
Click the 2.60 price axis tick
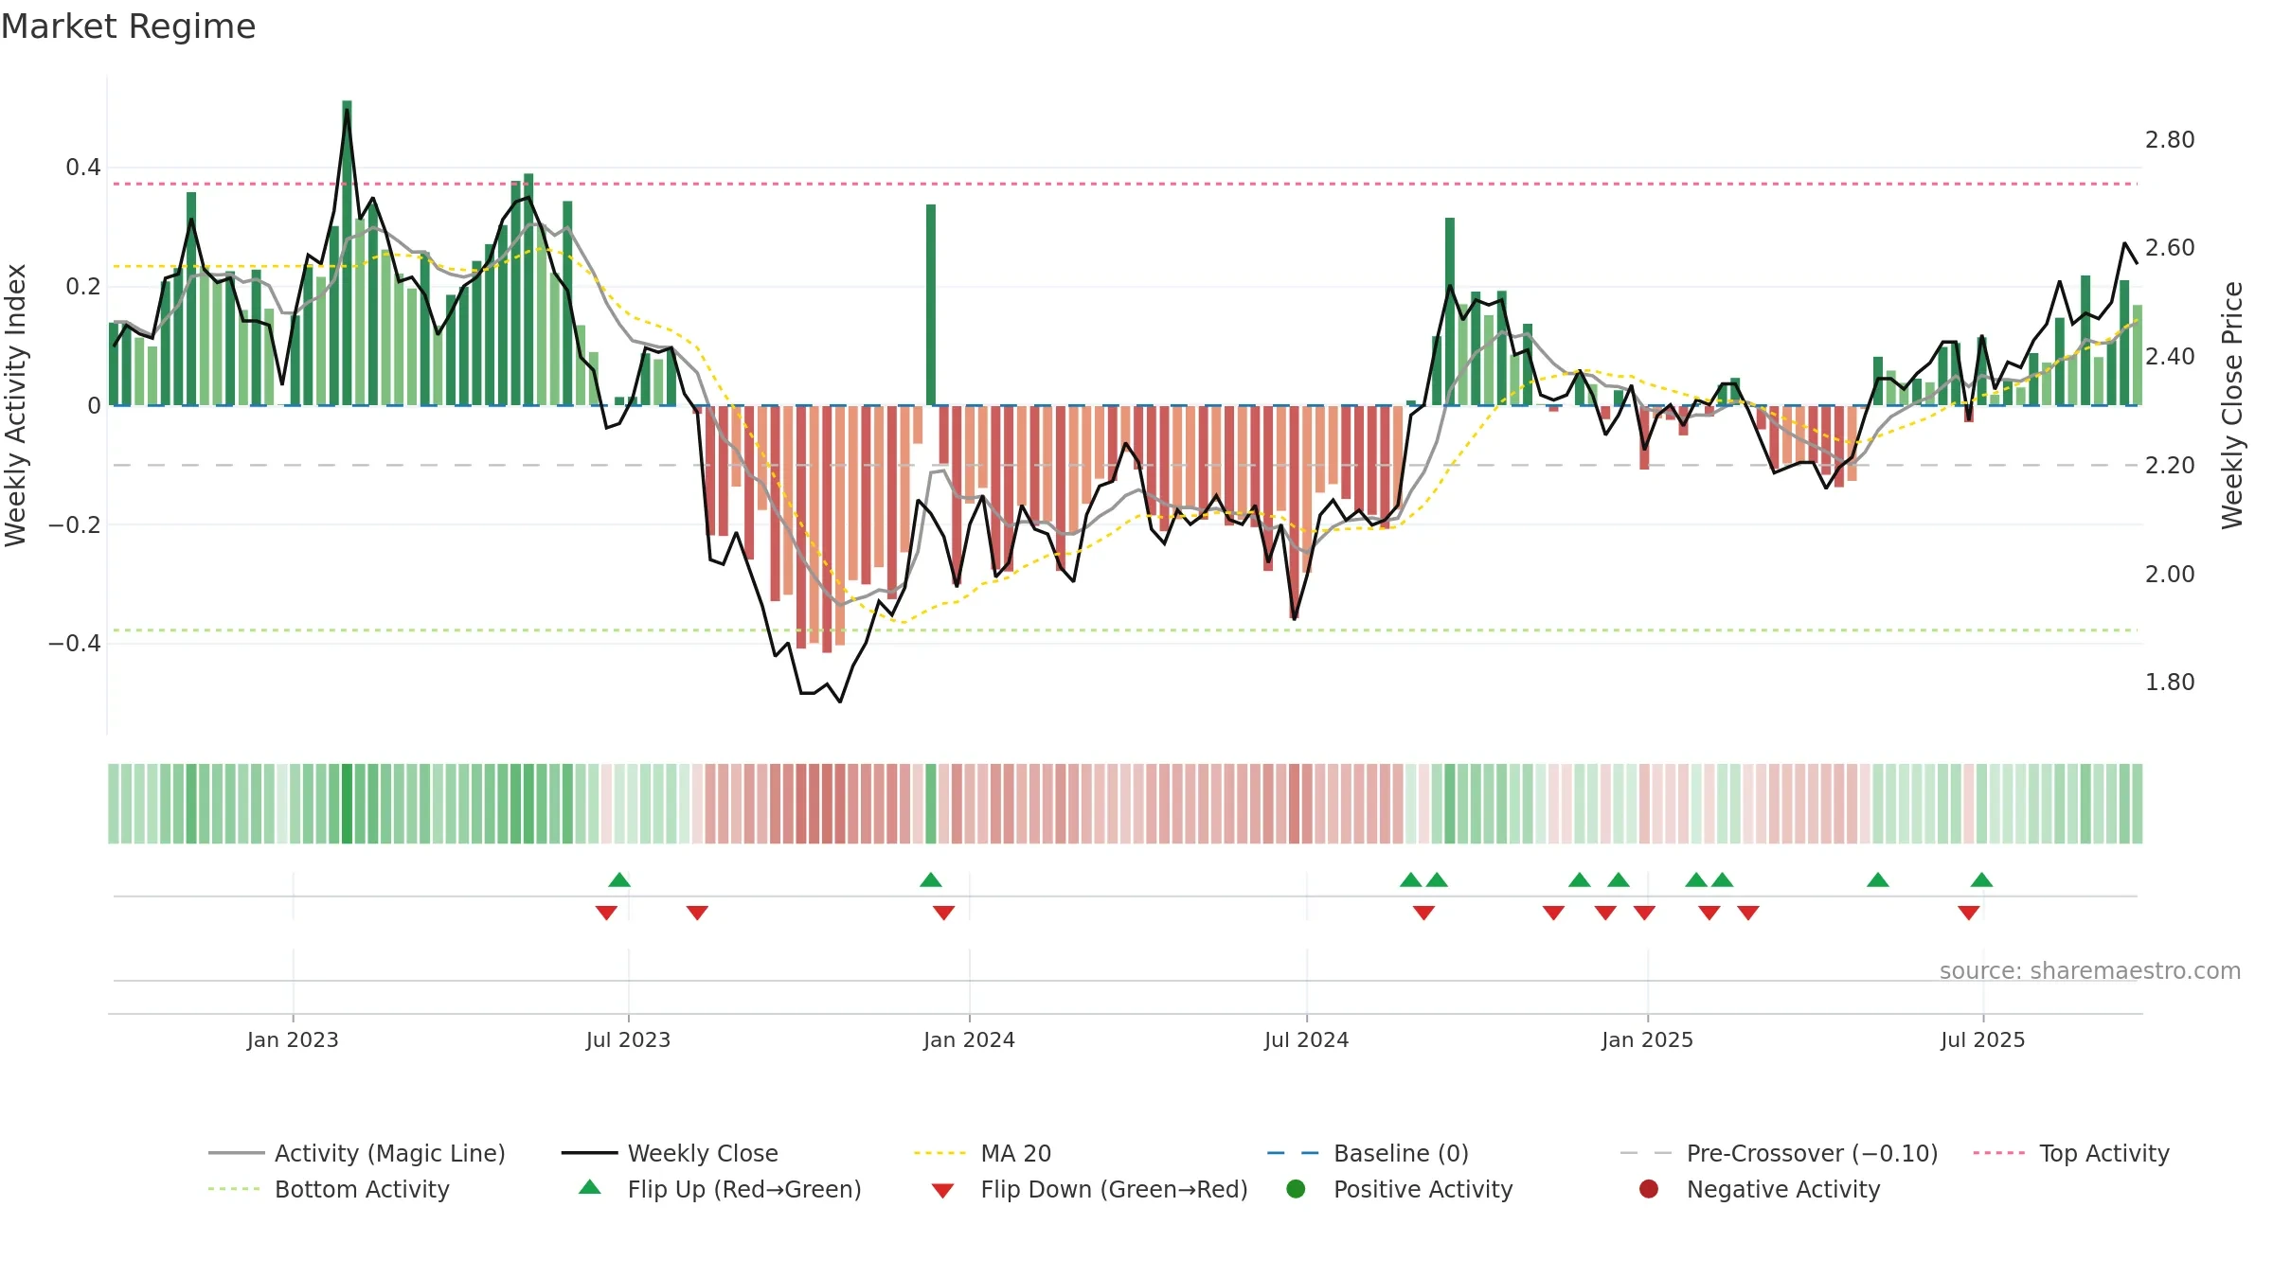[2170, 248]
